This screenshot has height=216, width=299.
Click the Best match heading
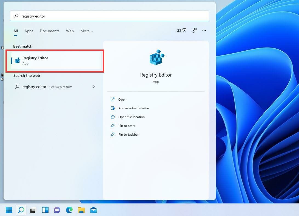click(23, 46)
